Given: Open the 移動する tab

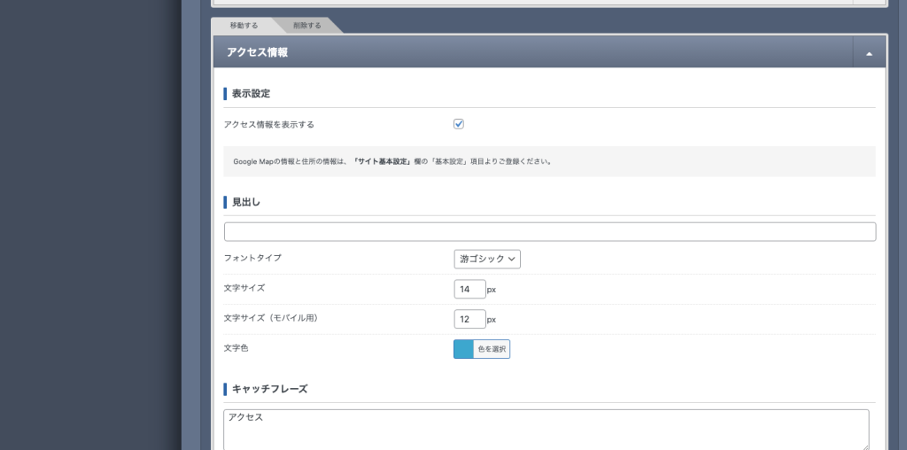Looking at the screenshot, I should click(x=244, y=26).
